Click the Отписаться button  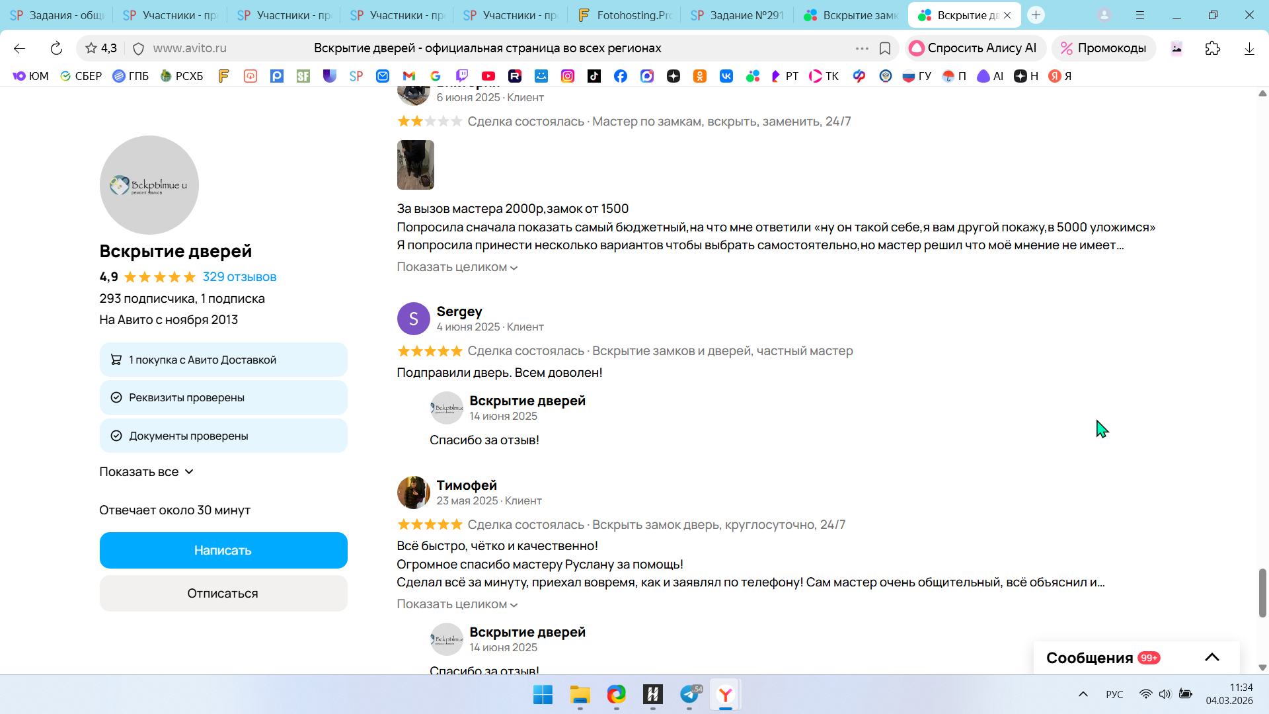coord(223,593)
